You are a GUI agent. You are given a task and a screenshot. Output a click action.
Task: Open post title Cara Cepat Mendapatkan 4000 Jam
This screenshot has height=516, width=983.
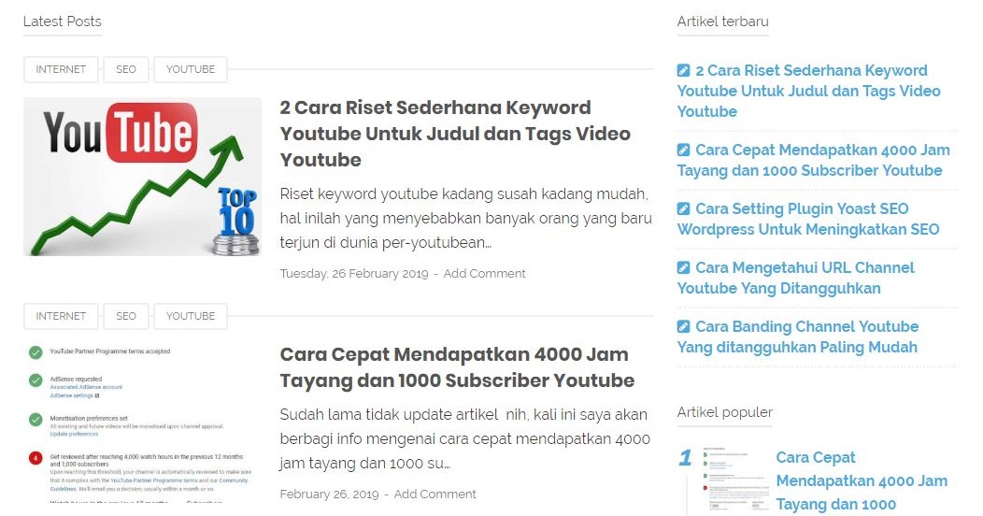(x=457, y=367)
